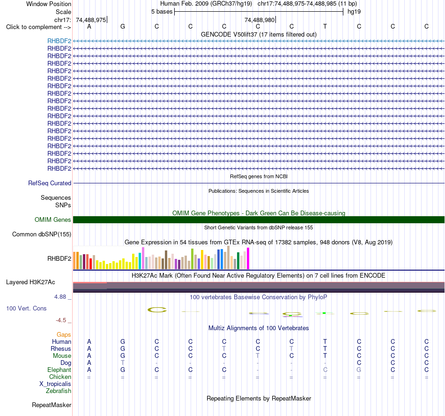Click the RepeatMasker track label

[52, 405]
